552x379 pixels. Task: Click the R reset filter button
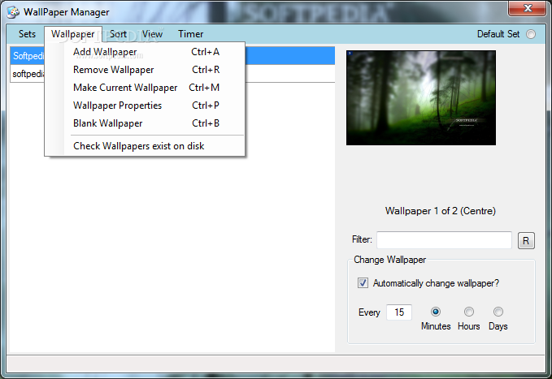point(526,241)
